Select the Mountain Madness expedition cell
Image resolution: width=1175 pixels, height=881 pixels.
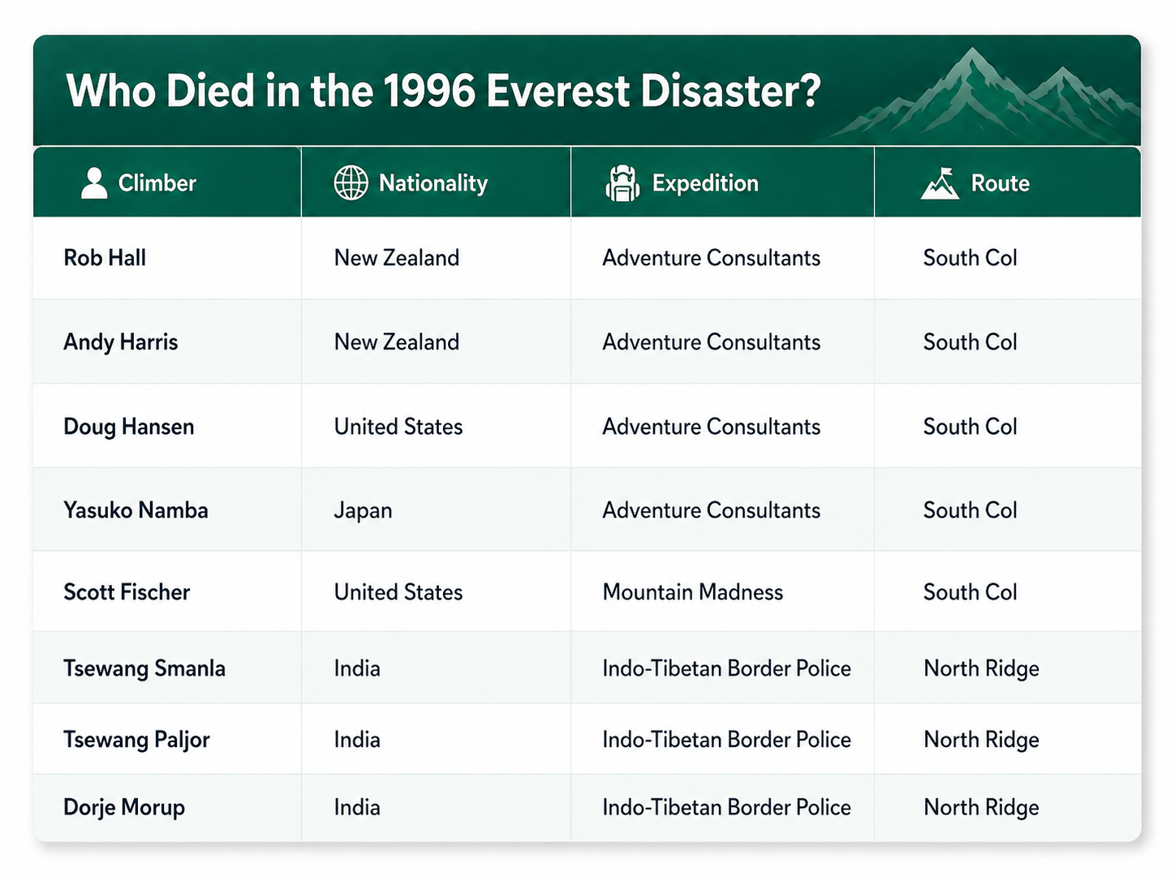click(722, 592)
